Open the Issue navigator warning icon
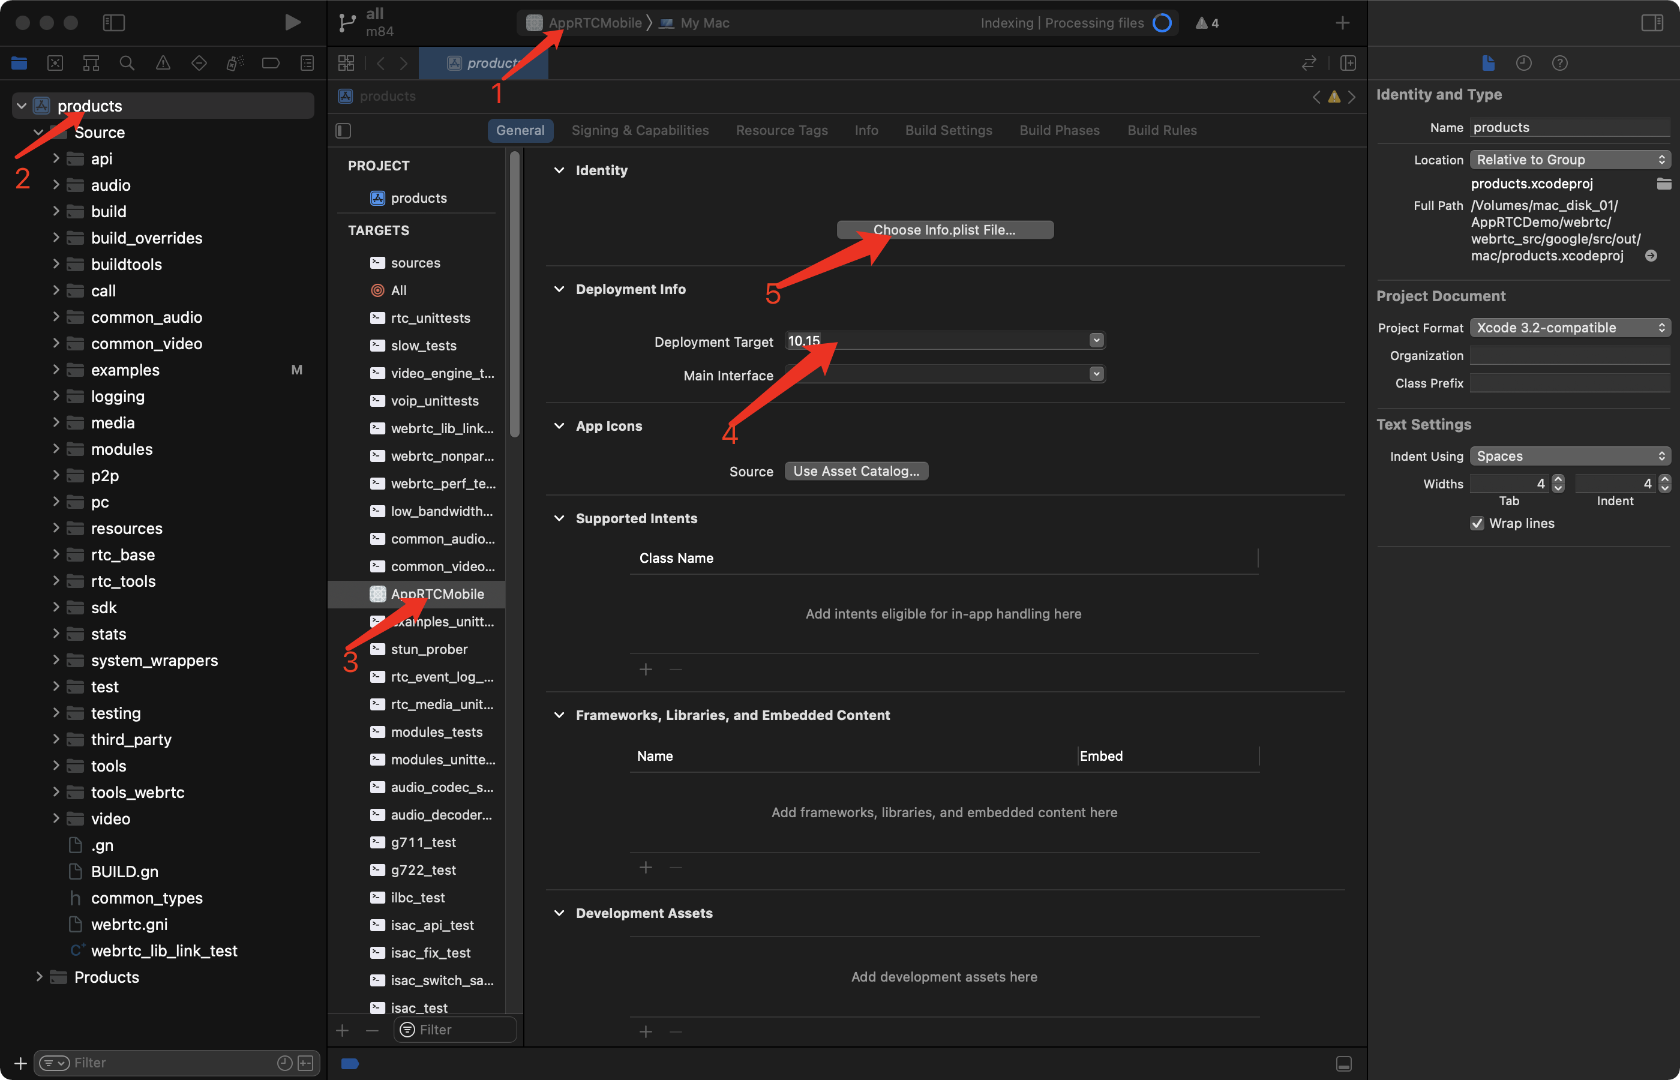Image resolution: width=1680 pixels, height=1080 pixels. pos(163,63)
